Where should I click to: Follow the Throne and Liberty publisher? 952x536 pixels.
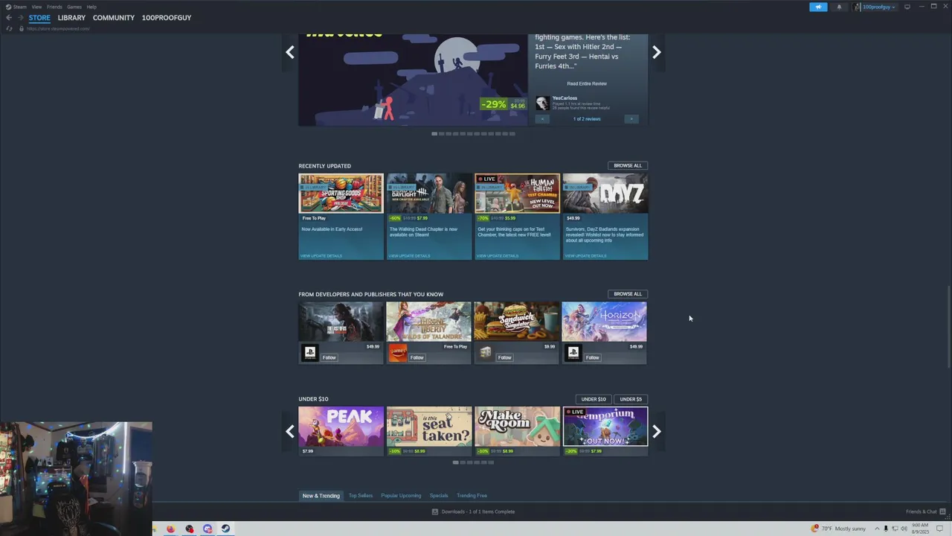(417, 357)
